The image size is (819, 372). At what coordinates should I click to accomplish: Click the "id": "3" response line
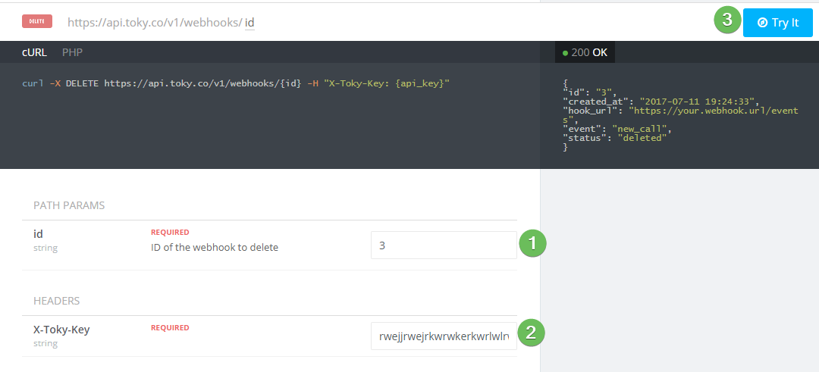click(x=590, y=92)
